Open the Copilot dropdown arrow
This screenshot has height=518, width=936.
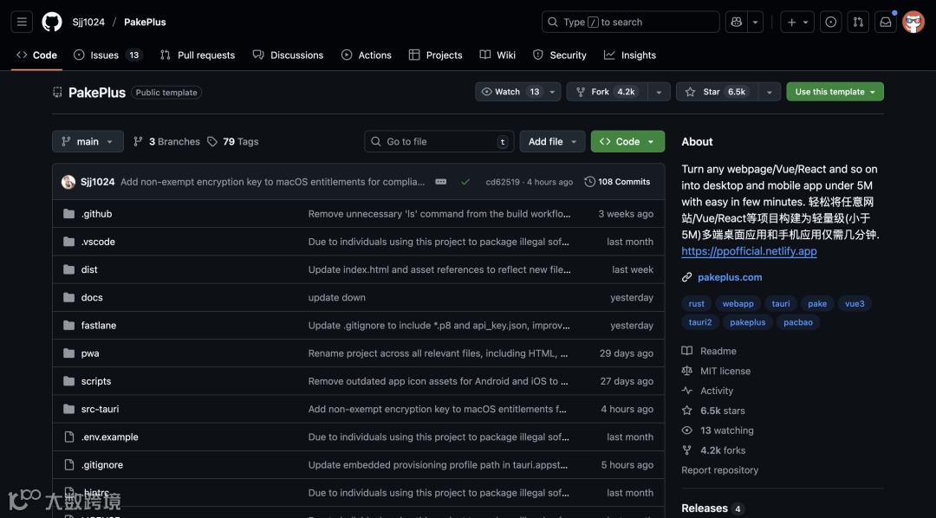pyautogui.click(x=755, y=22)
